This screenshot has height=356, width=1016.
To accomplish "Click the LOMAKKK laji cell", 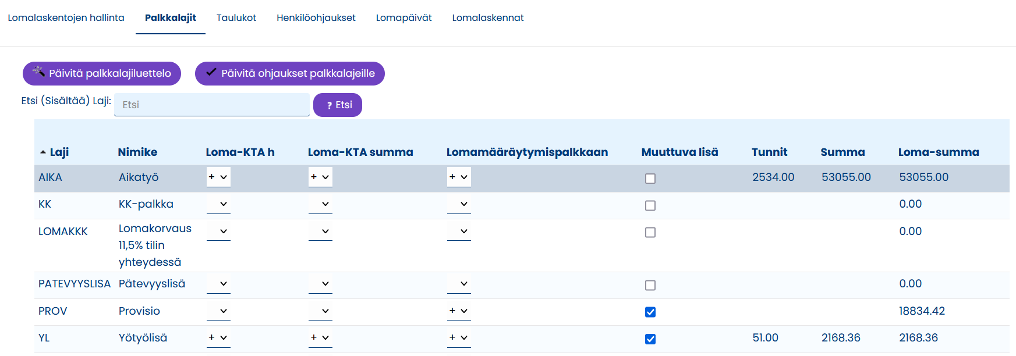I will pyautogui.click(x=63, y=232).
